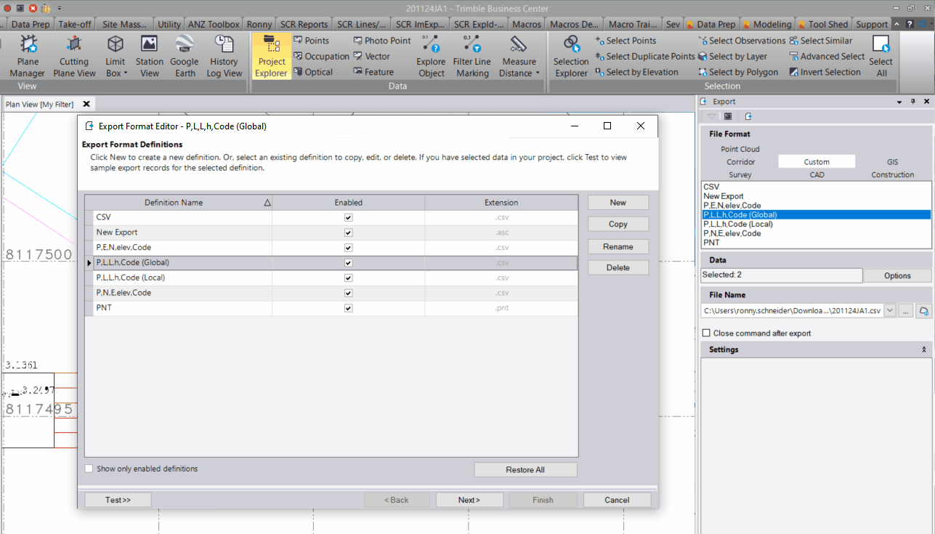Open the Plane Manager
Viewport: 935px width, 534px height.
[27, 56]
